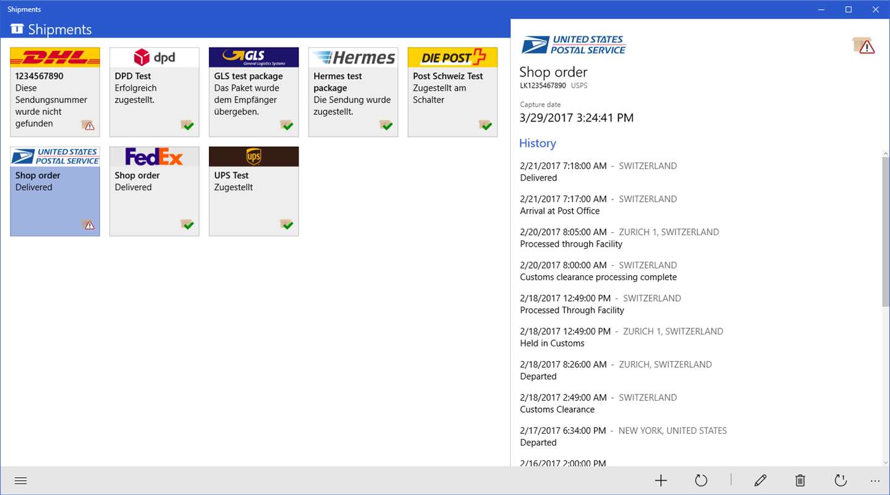This screenshot has width=890, height=495.
Task: Click the USPS logo in detail panel
Action: pyautogui.click(x=573, y=45)
